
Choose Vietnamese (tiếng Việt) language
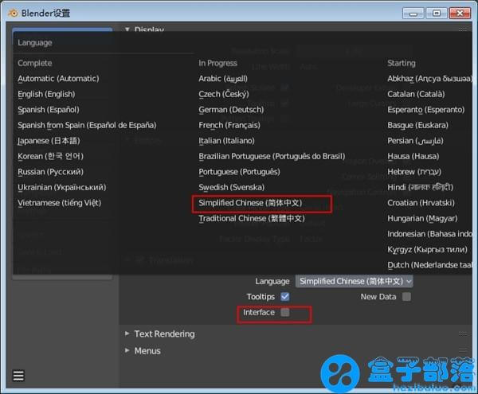(59, 203)
